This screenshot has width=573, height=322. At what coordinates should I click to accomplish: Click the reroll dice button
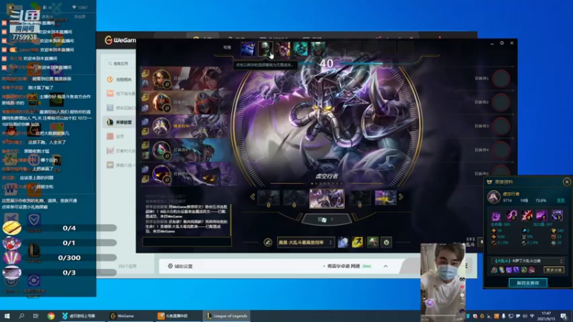[326, 220]
